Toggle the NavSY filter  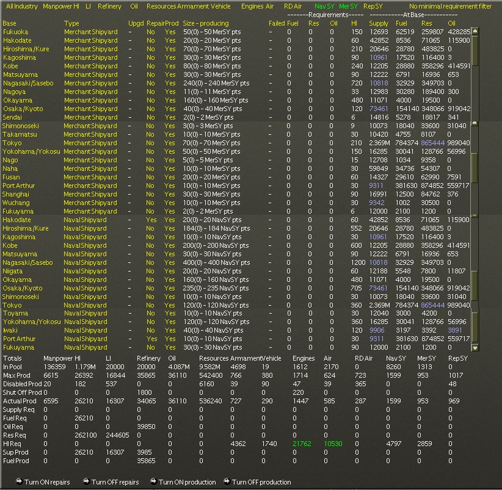tap(324, 6)
